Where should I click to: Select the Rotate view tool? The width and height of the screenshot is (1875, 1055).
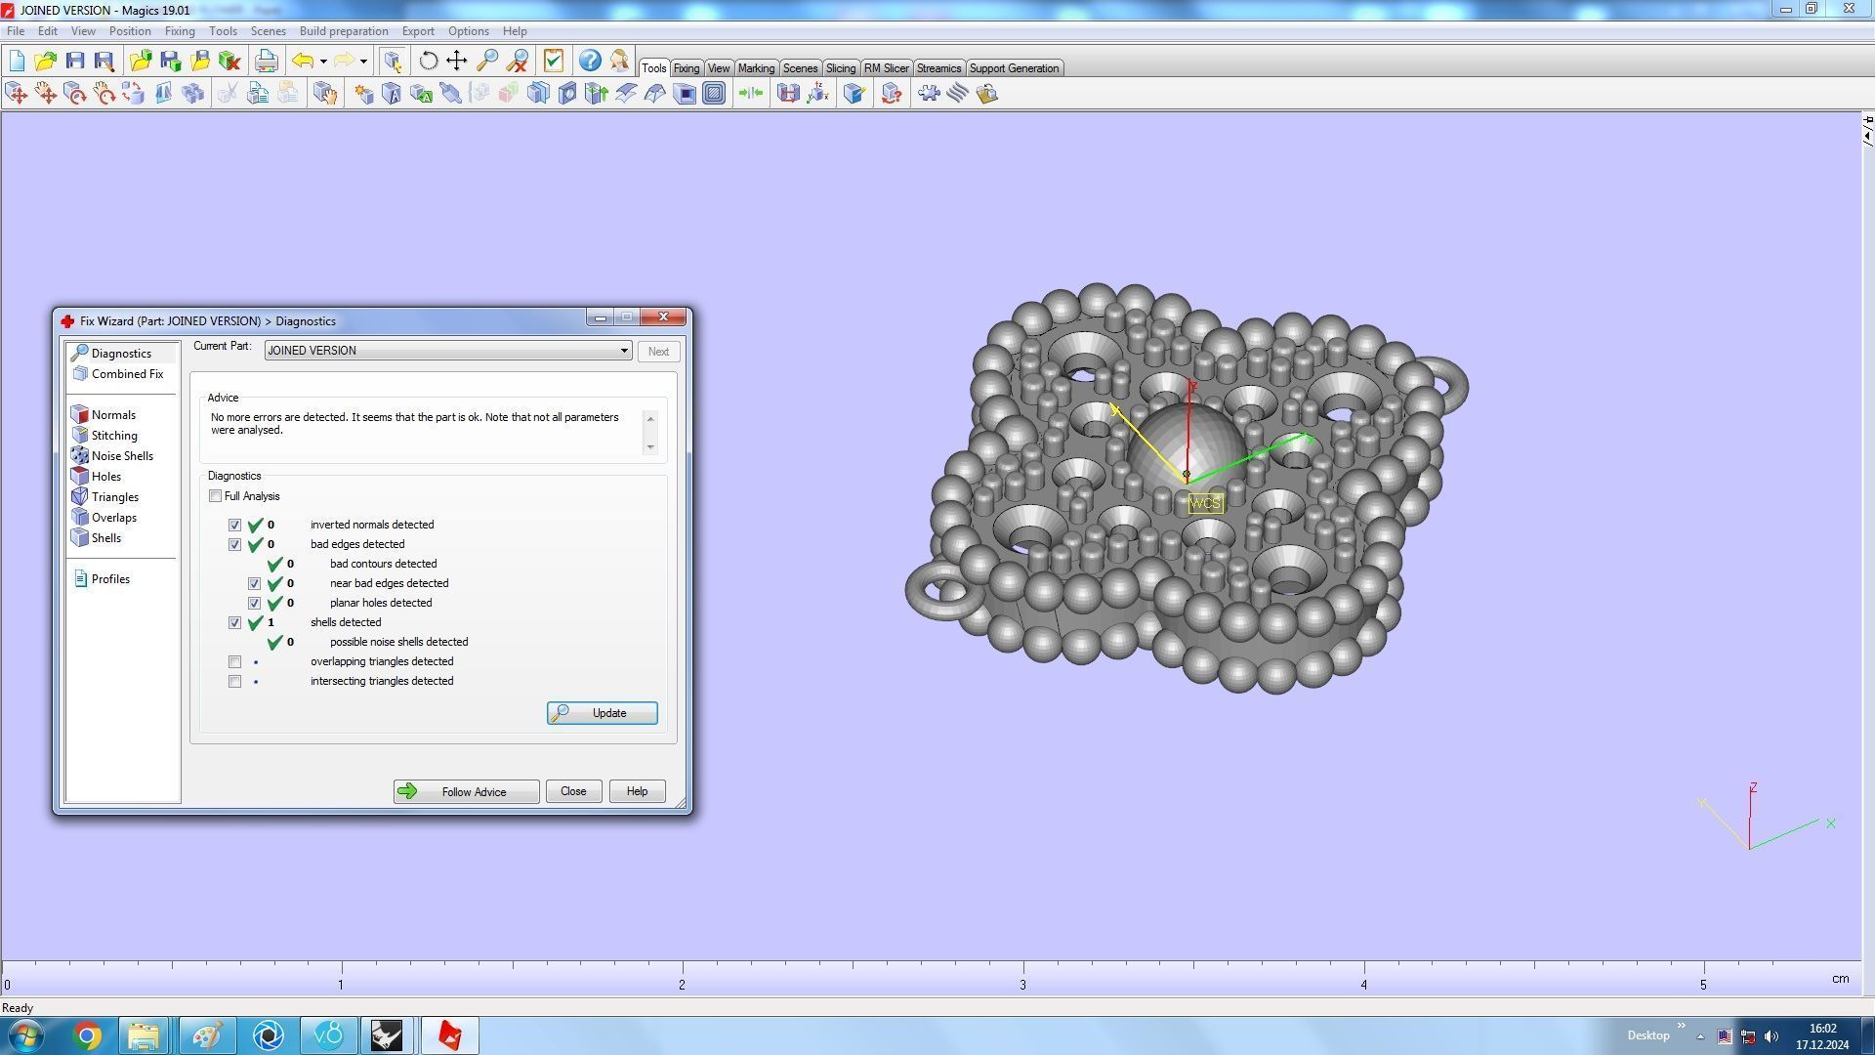coord(428,61)
